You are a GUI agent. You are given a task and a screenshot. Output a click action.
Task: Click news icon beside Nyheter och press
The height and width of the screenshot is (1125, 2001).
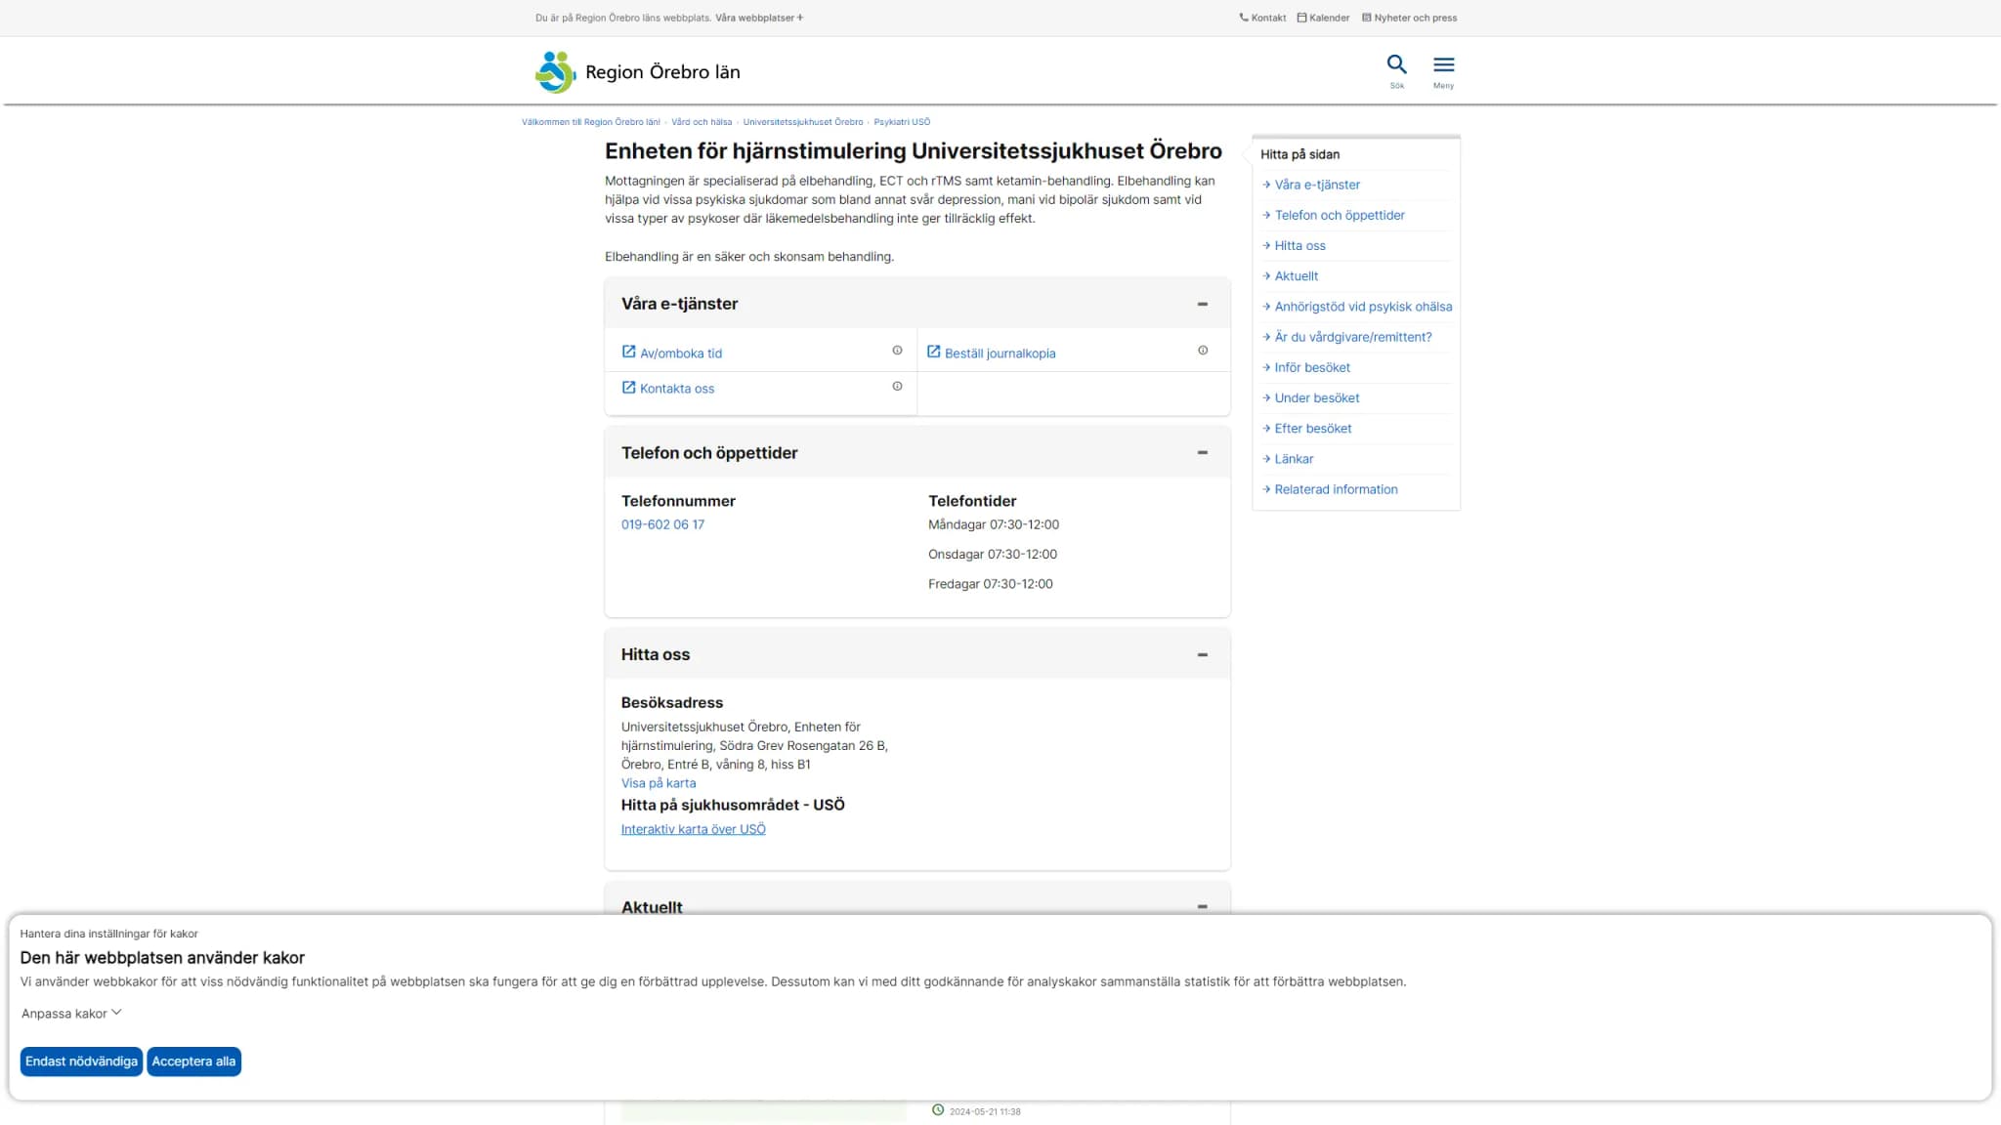pyautogui.click(x=1367, y=18)
